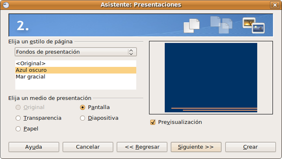Select Azul oscuro page style
282x159 pixels.
(76, 70)
